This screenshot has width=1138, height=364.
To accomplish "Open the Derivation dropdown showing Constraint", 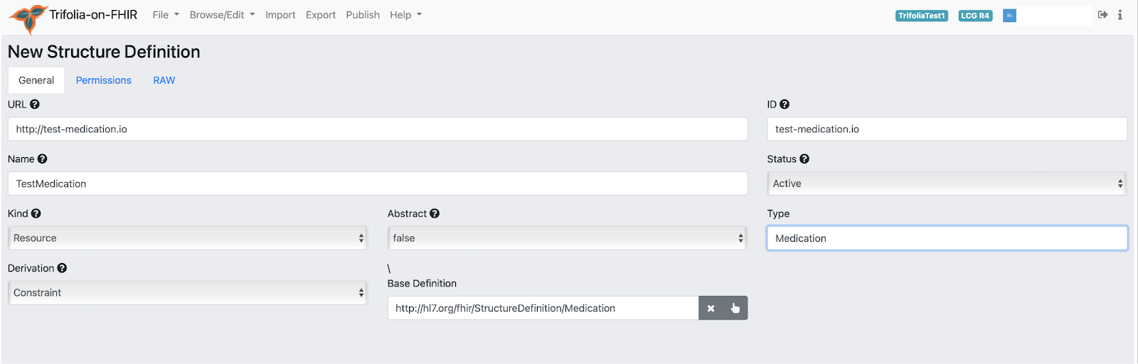I will (x=188, y=293).
